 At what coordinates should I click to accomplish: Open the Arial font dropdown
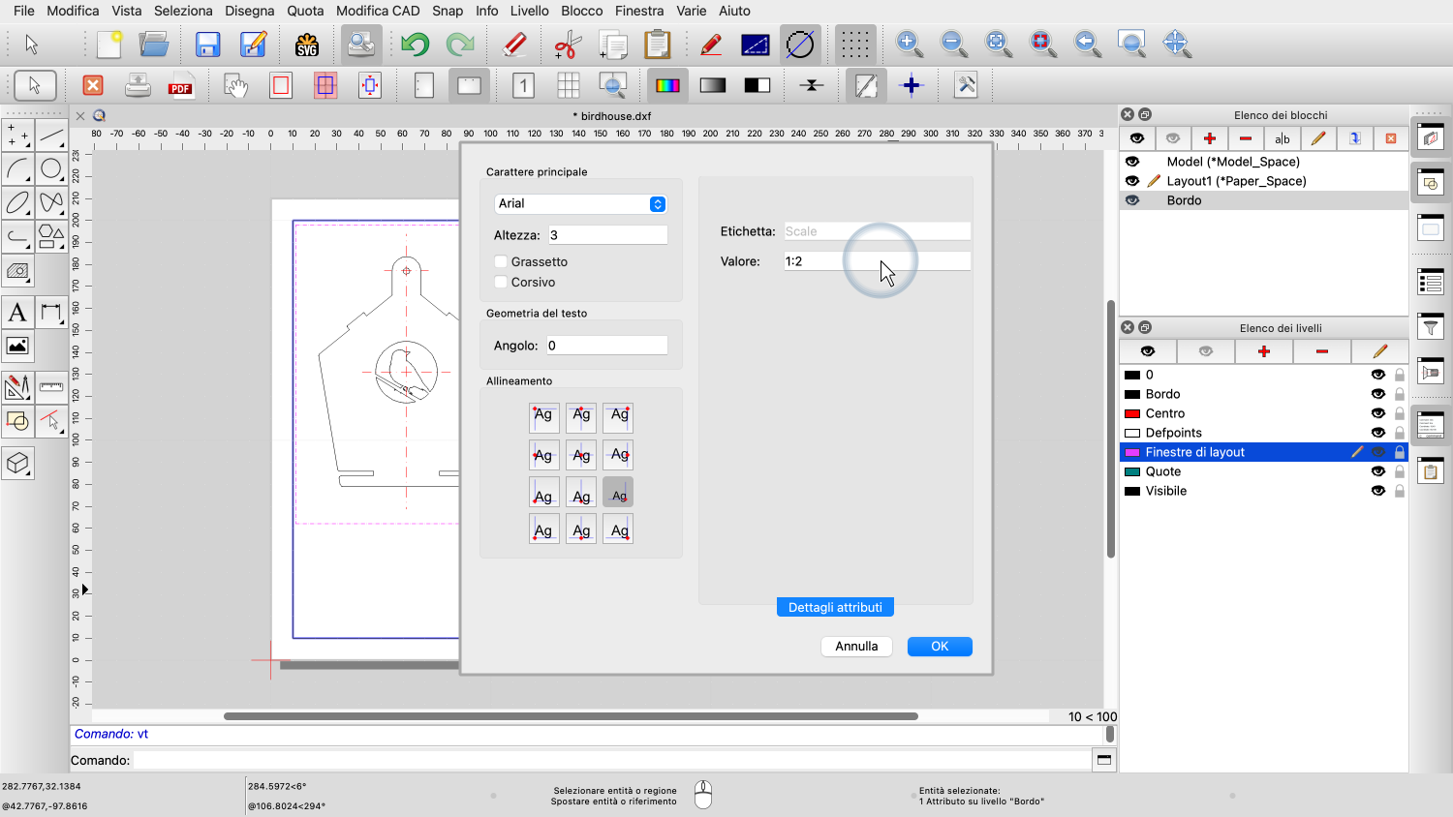click(x=579, y=203)
